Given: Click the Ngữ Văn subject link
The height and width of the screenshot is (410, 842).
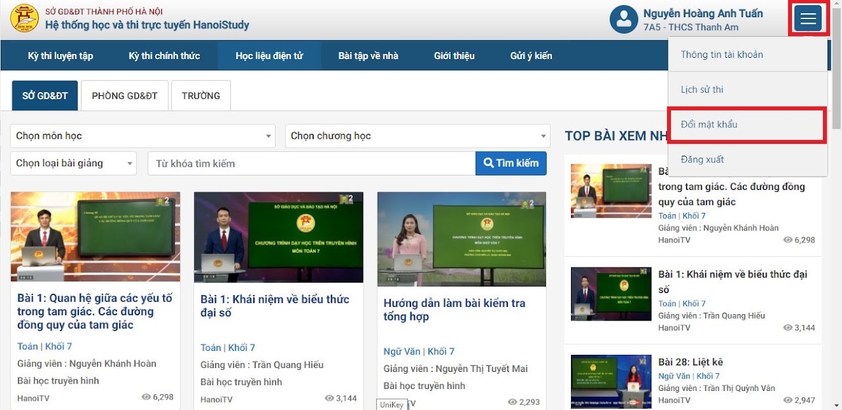Looking at the screenshot, I should pyautogui.click(x=401, y=351).
